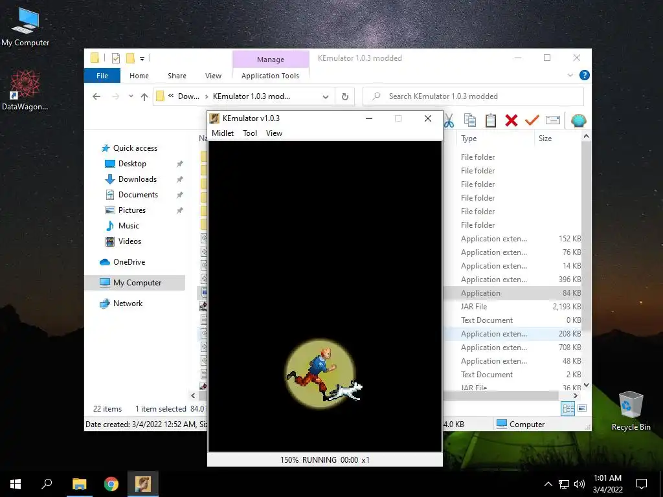Click the chevron after Dow... in breadcrumb

207,97
